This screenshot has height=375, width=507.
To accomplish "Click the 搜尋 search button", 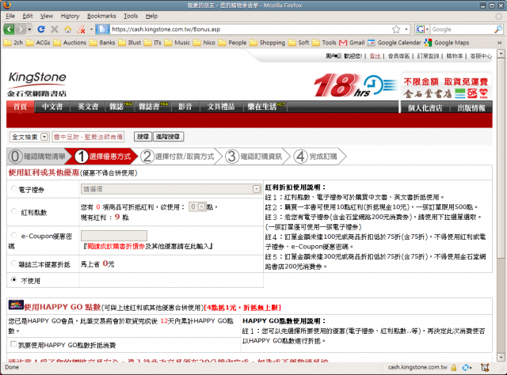I will (x=143, y=137).
